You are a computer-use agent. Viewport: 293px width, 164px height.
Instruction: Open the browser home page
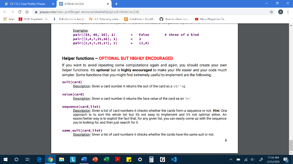pyautogui.click(x=27, y=12)
